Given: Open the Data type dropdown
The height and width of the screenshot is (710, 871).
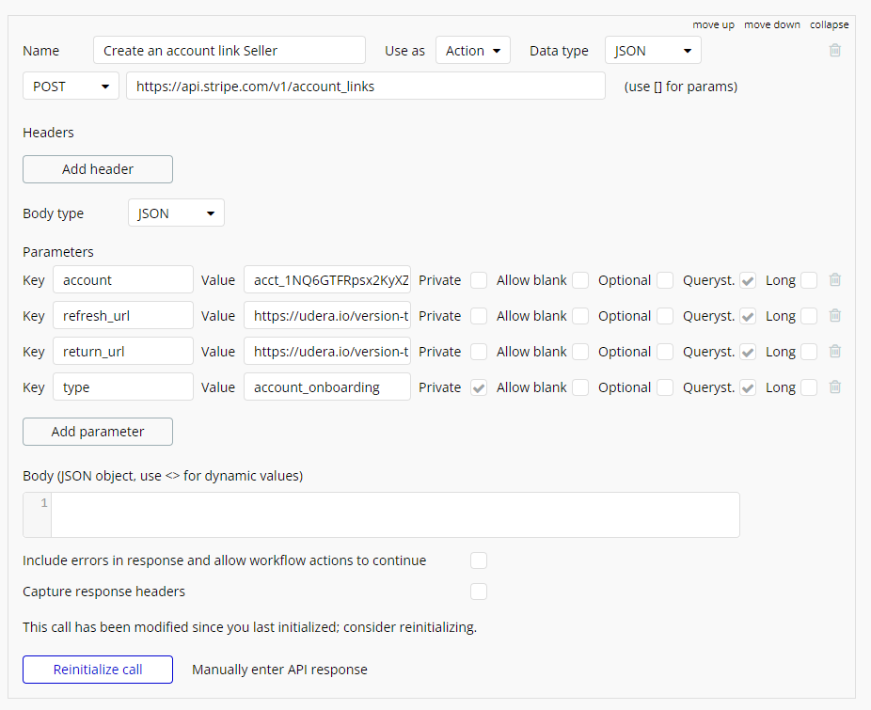Looking at the screenshot, I should pyautogui.click(x=652, y=51).
